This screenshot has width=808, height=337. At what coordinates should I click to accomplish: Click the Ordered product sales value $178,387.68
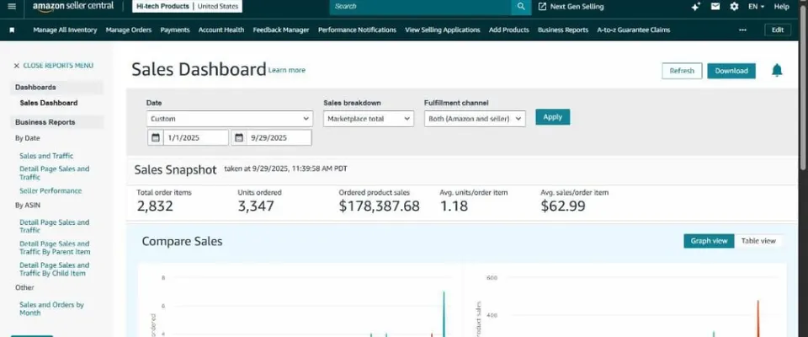[380, 206]
